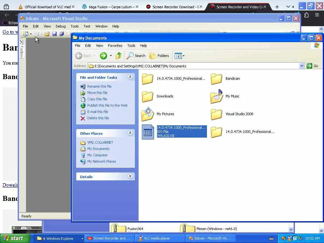Open Help menu in My Documents

coord(143,46)
